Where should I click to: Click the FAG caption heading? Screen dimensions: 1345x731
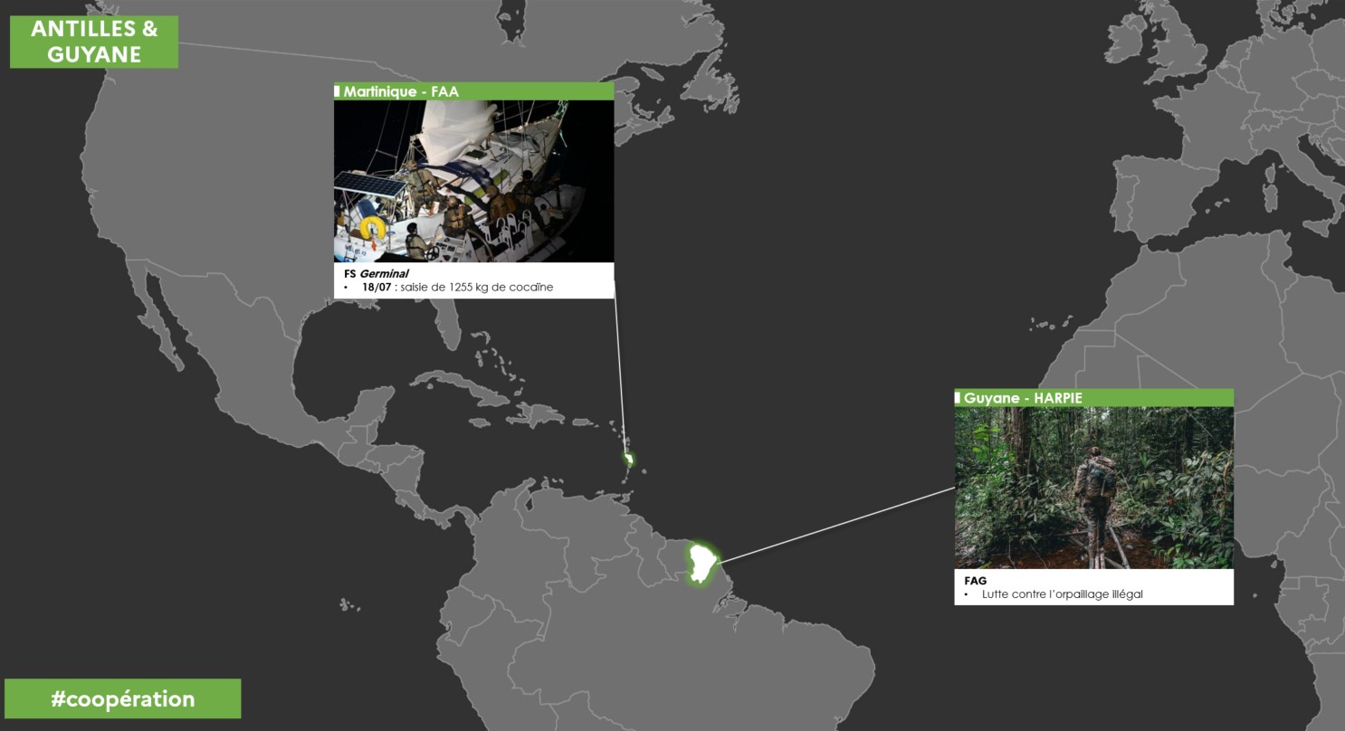[975, 580]
